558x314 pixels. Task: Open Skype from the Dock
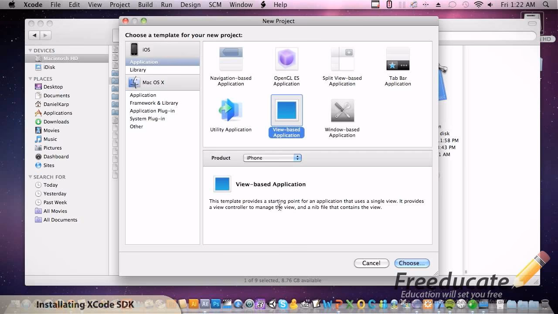(x=283, y=304)
